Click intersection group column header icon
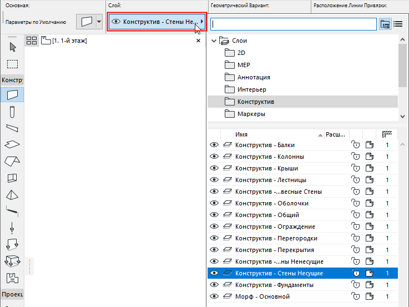Viewport: 409px width, 307px height. point(387,134)
